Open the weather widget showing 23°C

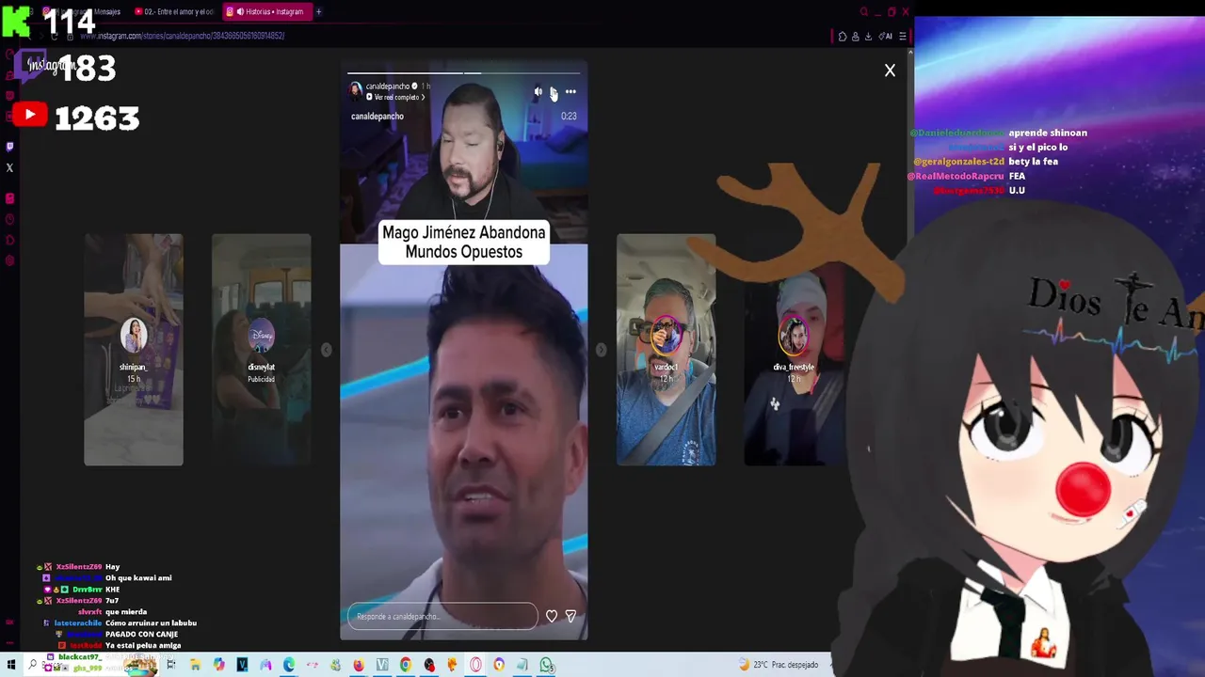coord(779,665)
